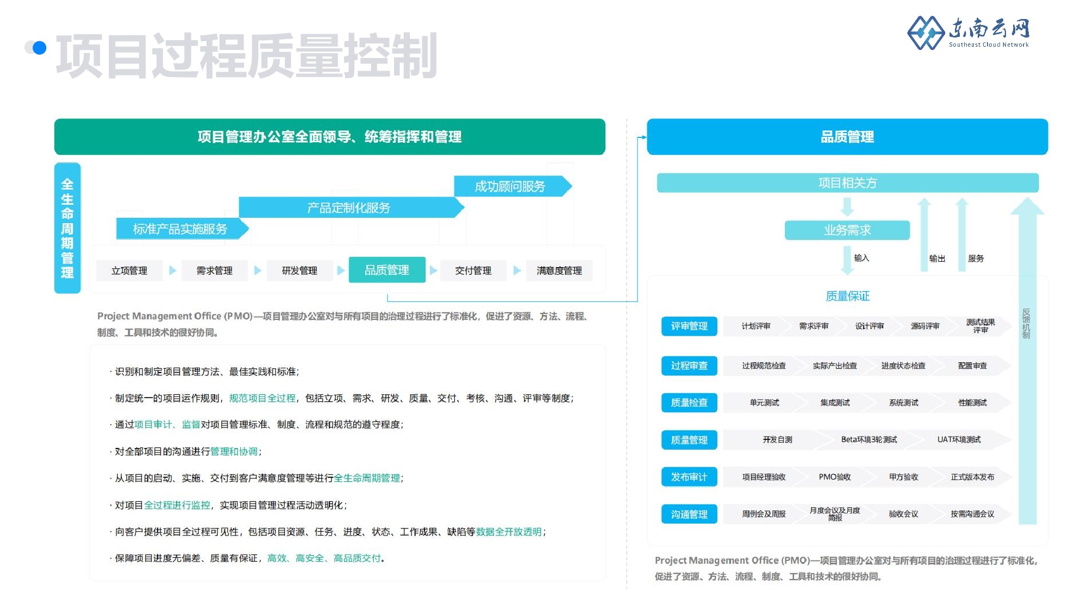Select the 沟通管理 label
1087x611 pixels.
tap(689, 514)
